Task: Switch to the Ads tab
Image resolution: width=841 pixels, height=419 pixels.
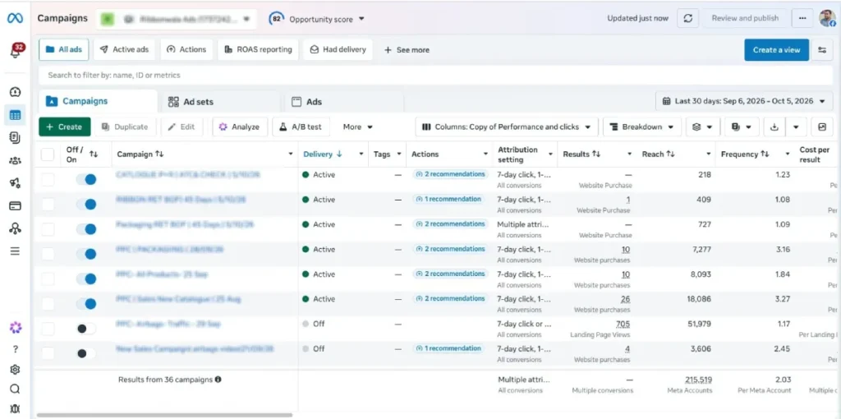Action: (x=343, y=101)
